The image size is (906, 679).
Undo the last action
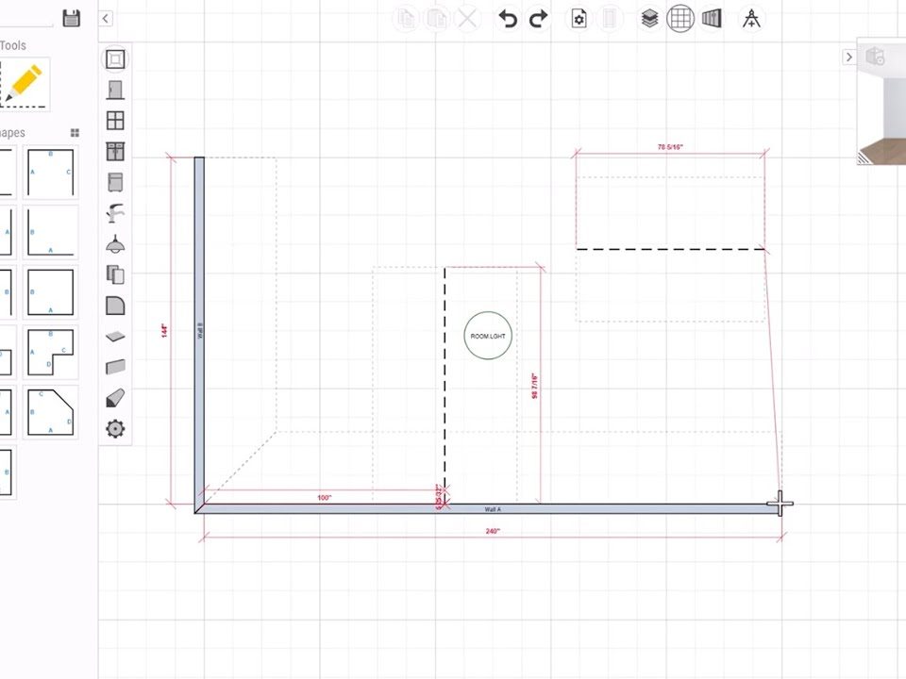(508, 19)
